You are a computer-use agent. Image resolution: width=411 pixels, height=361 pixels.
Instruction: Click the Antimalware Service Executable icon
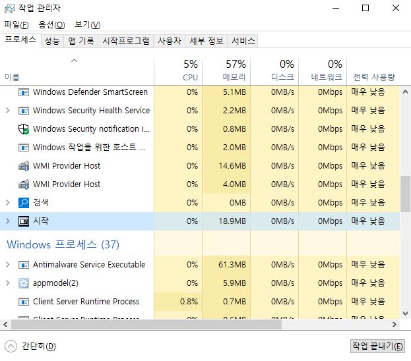24,265
